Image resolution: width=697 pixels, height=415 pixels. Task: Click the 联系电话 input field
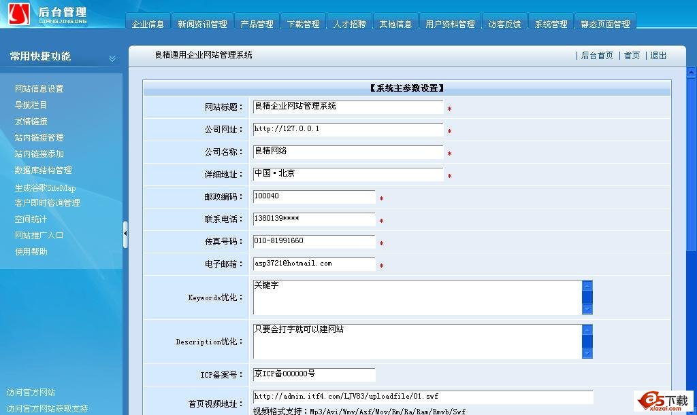click(x=314, y=219)
